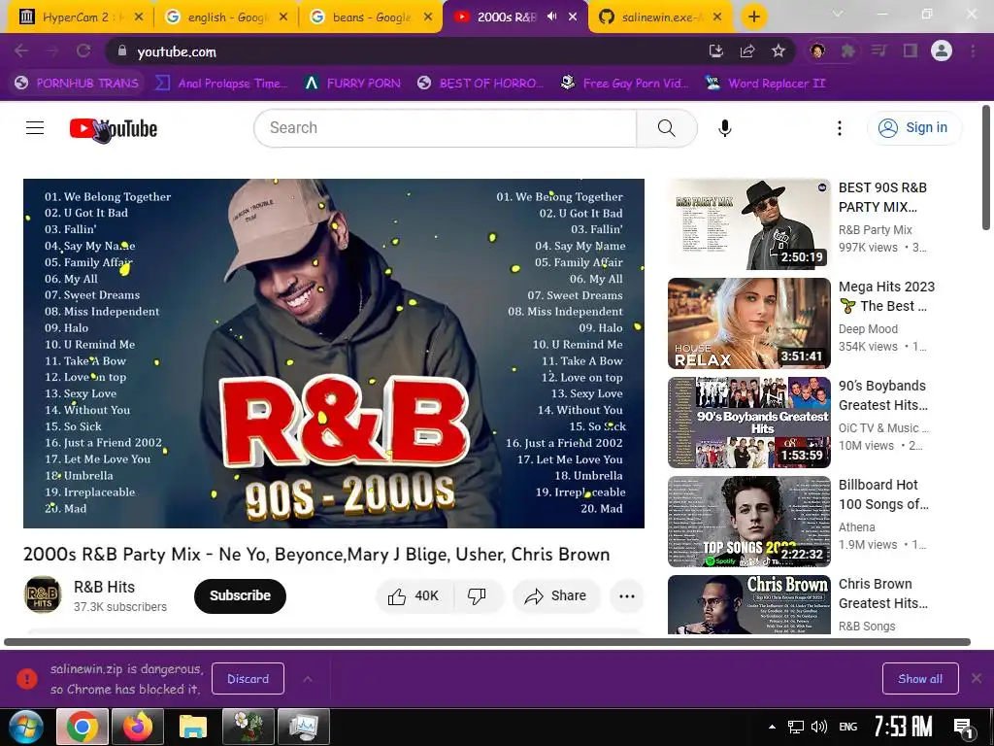Open volume control in system tray
The width and height of the screenshot is (994, 746).
819,727
